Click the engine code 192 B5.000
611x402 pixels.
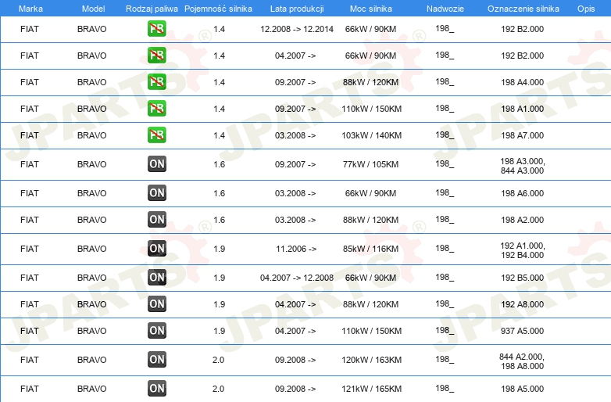click(523, 278)
